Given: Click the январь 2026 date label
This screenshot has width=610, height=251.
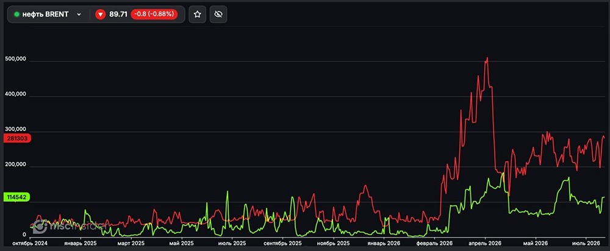Looking at the screenshot, I should pos(384,244).
